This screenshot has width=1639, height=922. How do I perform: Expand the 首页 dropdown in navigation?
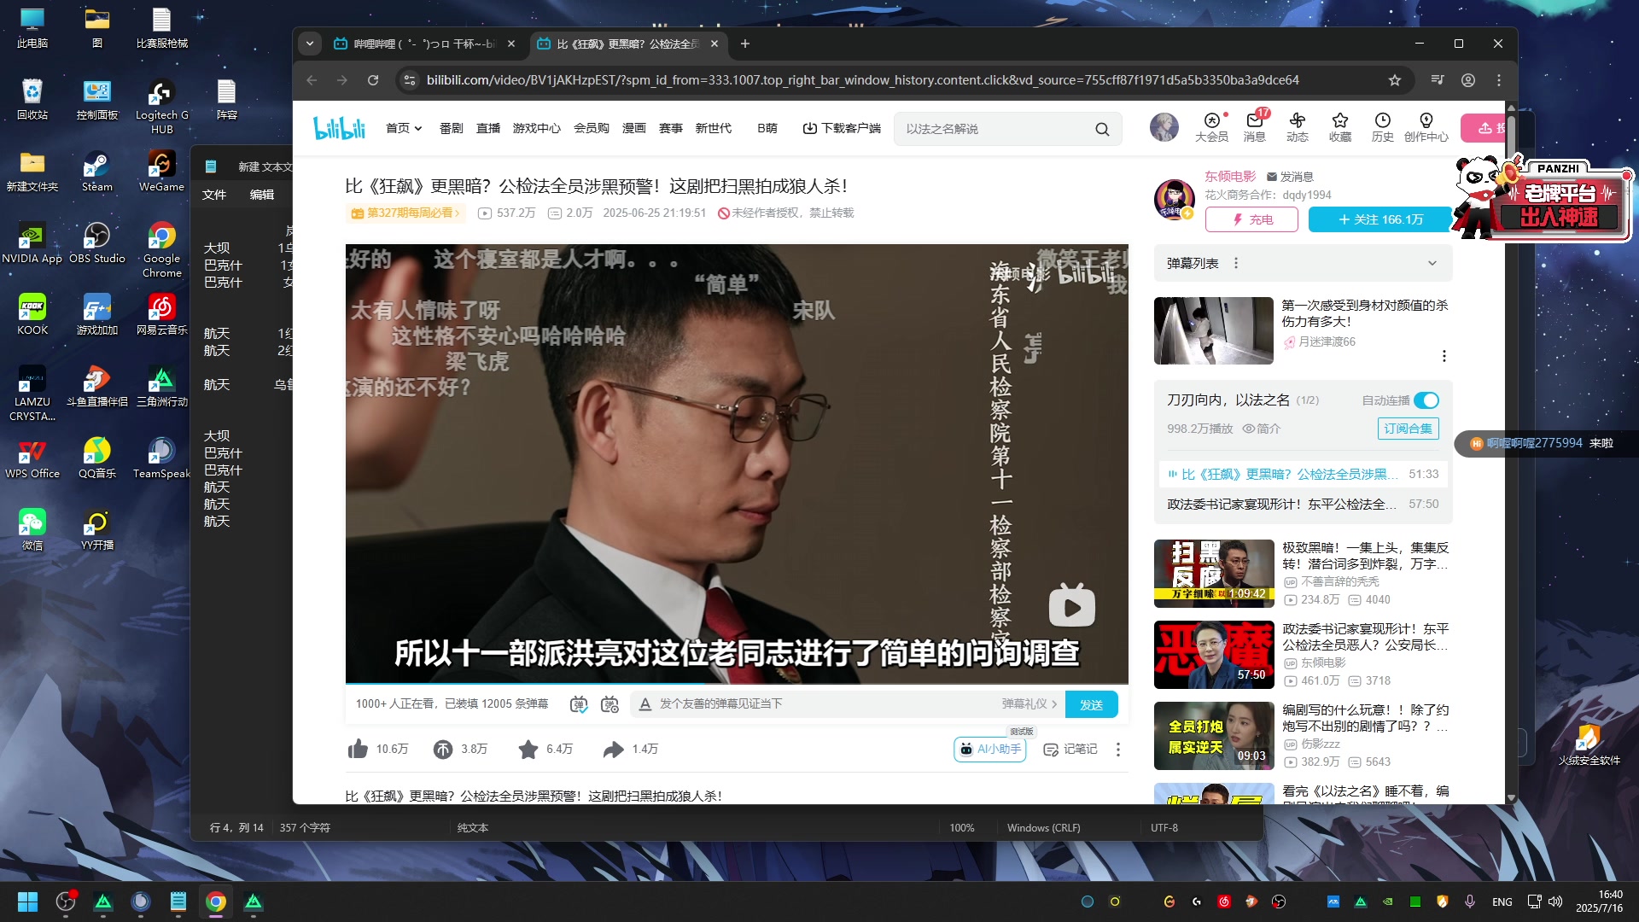pos(417,129)
